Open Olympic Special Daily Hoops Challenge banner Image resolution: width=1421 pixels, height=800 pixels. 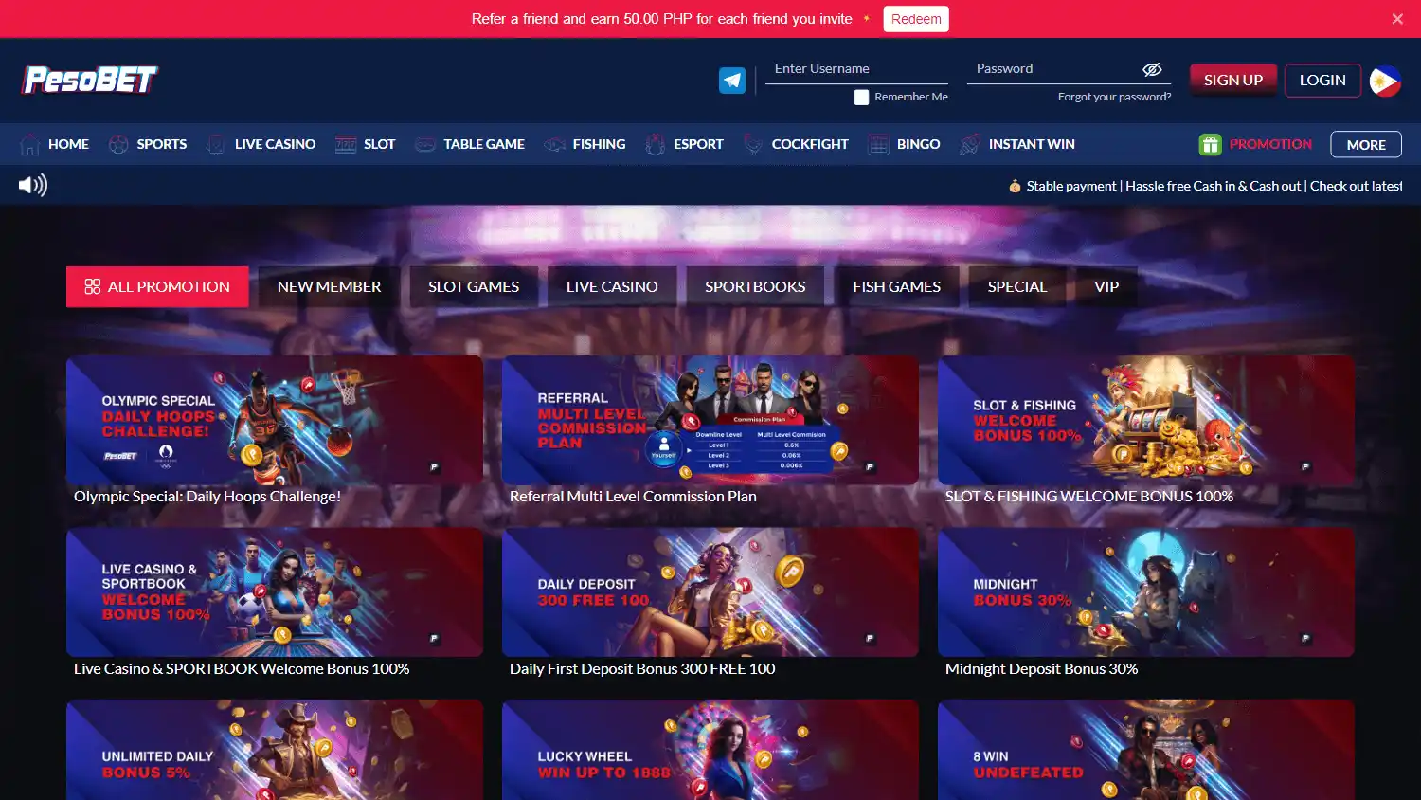coord(275,420)
